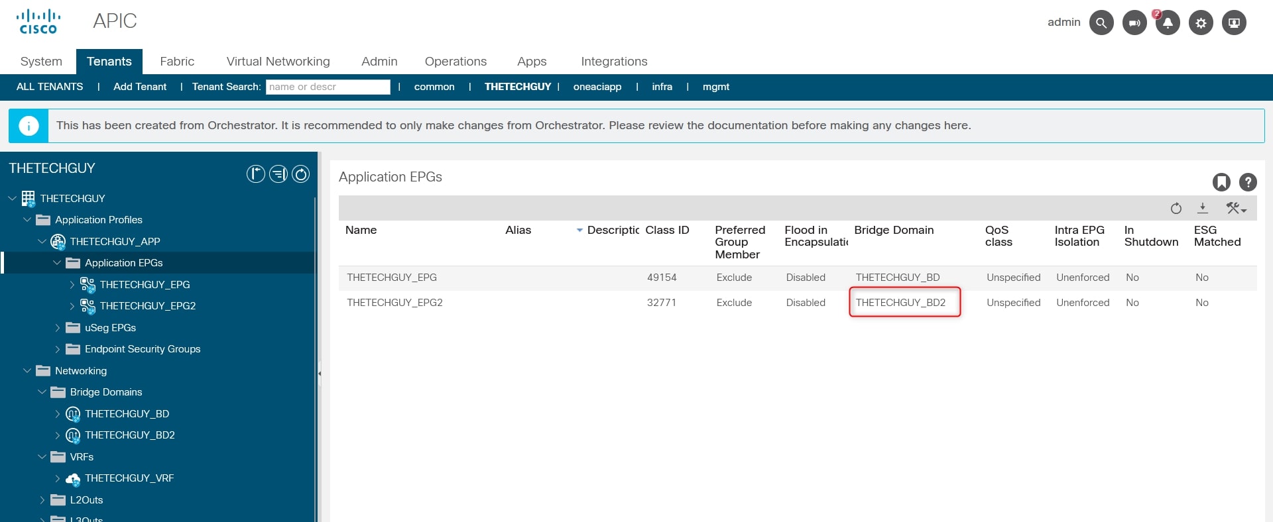Open the tools wrench actions dropdown
The image size is (1273, 522).
point(1235,209)
